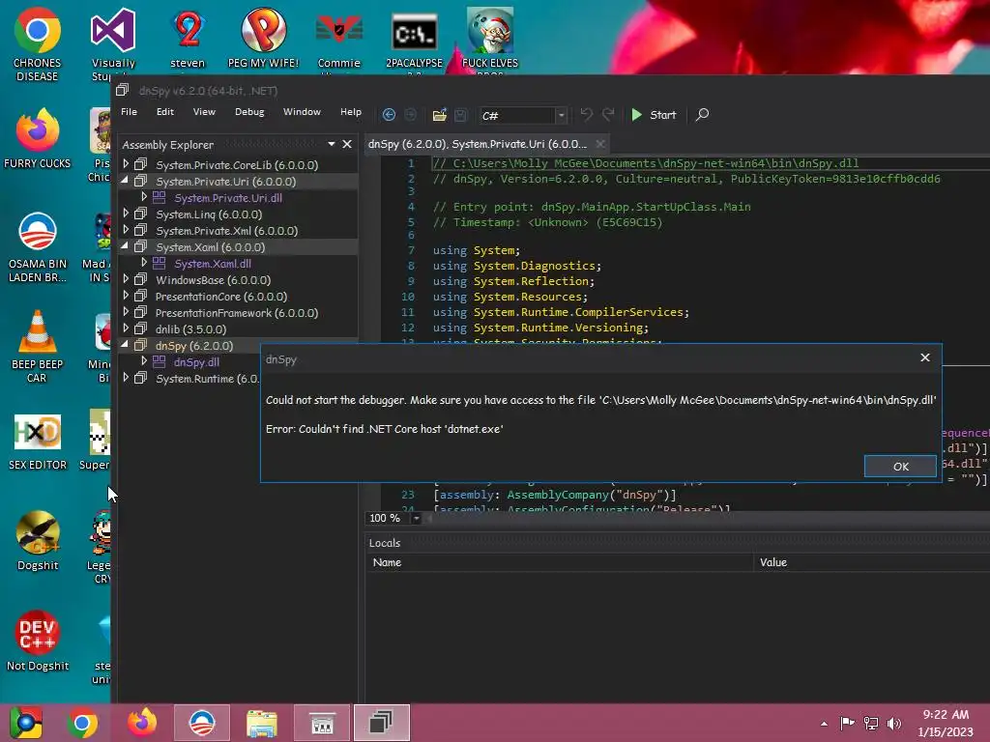Open the View menu
Image resolution: width=990 pixels, height=742 pixels.
[x=204, y=112]
